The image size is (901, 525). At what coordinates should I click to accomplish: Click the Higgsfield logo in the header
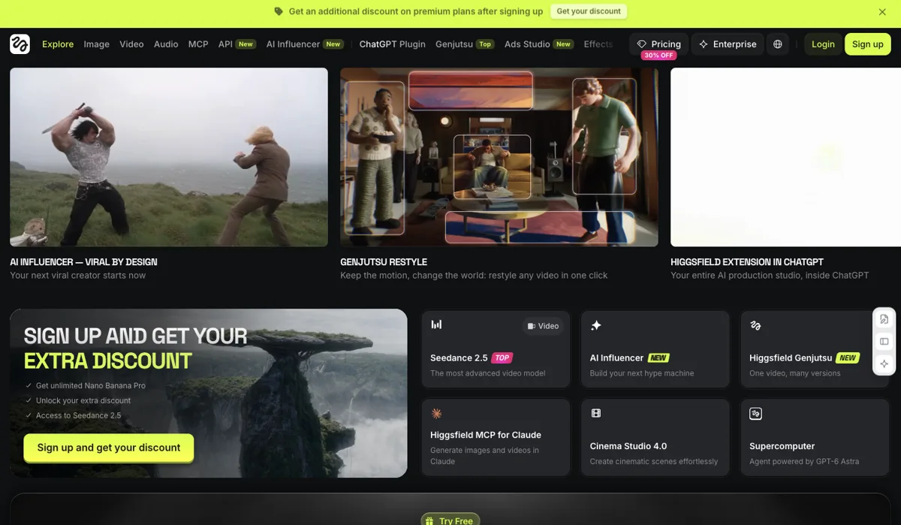[20, 44]
